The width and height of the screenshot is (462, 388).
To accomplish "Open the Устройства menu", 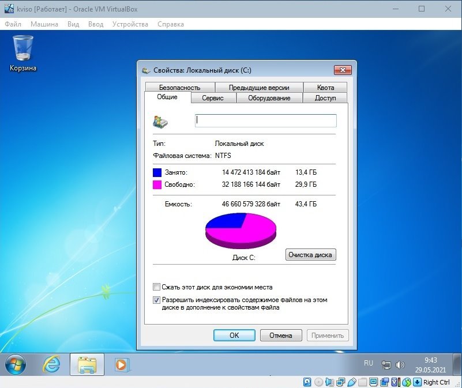I will [130, 24].
